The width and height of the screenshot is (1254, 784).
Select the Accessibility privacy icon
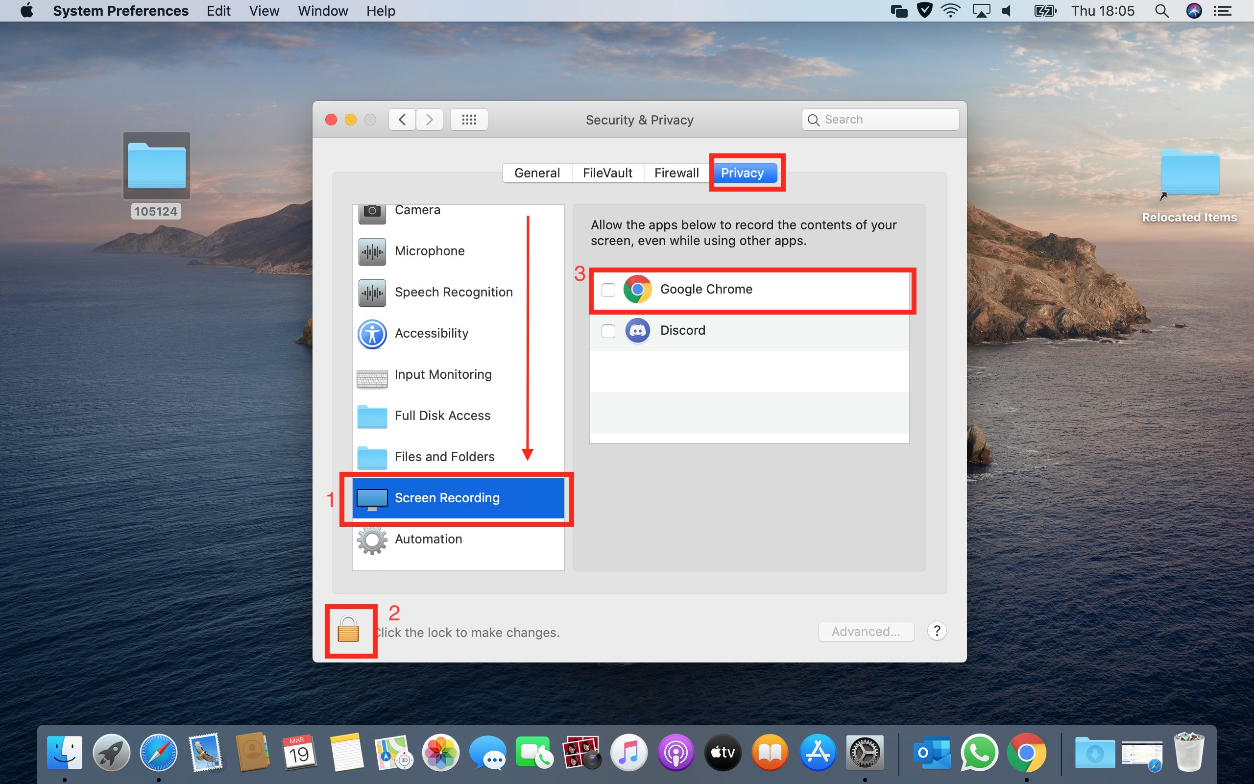372,332
